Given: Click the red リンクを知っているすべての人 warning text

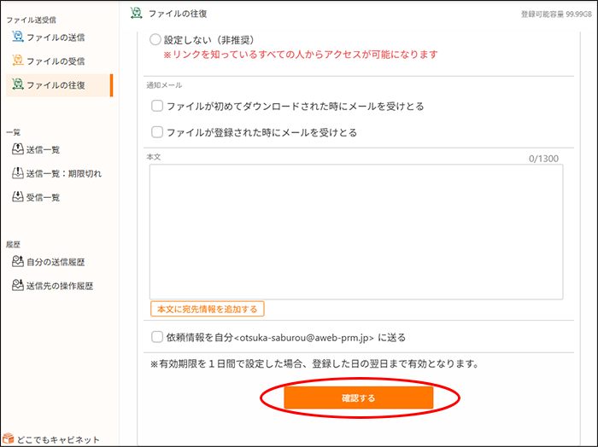Looking at the screenshot, I should pyautogui.click(x=301, y=55).
